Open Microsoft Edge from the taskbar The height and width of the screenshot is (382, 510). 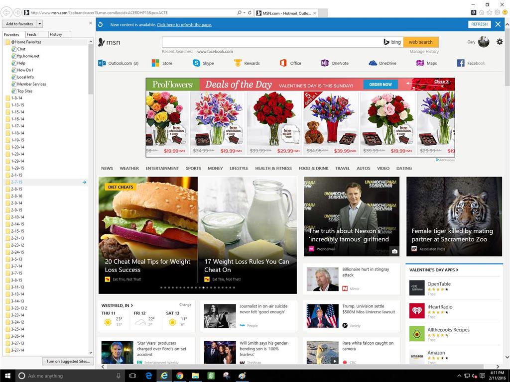coord(148,376)
